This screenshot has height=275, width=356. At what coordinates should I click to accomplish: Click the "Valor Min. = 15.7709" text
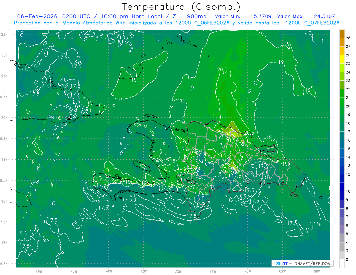(x=243, y=16)
